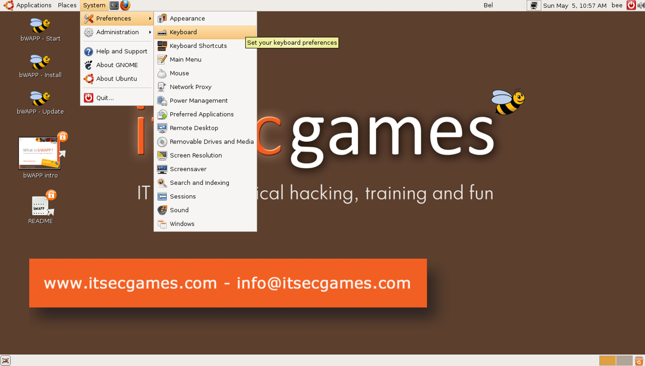
Task: Open Remote Desktop preferences
Action: 205,128
